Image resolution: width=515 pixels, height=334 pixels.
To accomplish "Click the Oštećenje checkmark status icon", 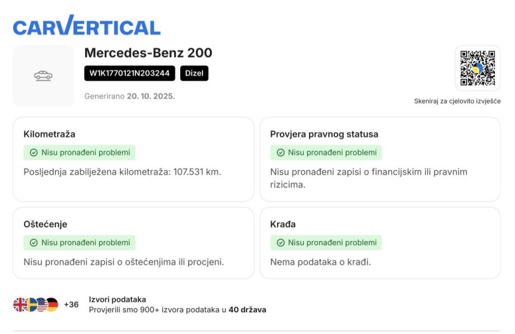I will [x=34, y=243].
